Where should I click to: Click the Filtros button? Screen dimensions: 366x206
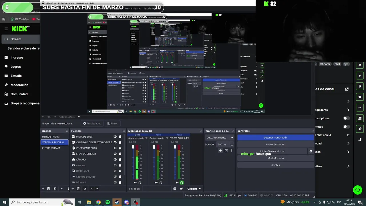(113, 124)
